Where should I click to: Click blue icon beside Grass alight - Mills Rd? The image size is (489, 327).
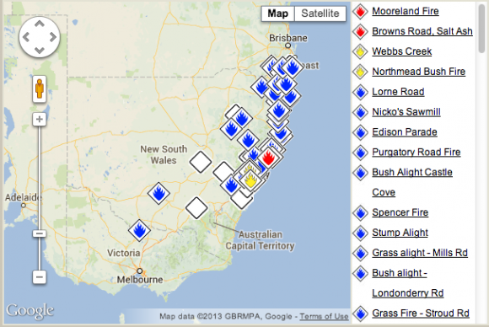[361, 253]
